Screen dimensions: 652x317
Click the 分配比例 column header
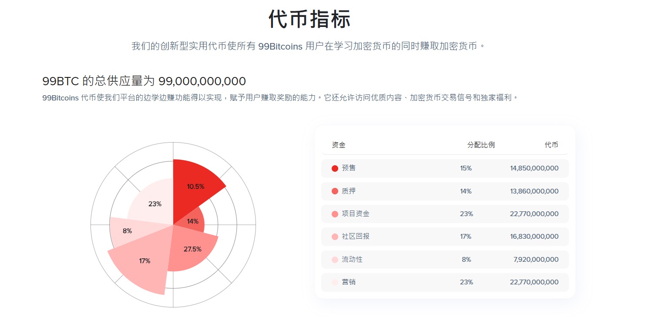coord(481,145)
